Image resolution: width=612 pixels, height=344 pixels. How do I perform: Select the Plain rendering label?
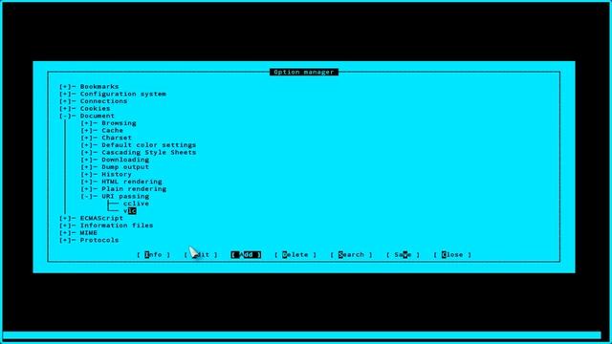tap(134, 189)
